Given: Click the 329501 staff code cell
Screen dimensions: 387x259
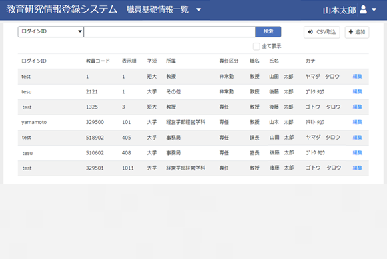Looking at the screenshot, I should point(95,168).
